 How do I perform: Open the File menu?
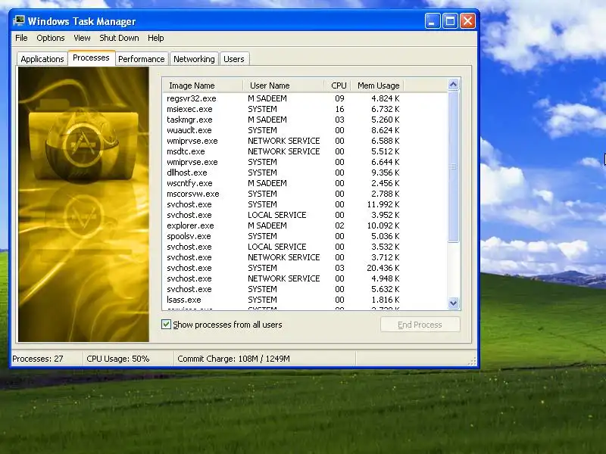click(x=21, y=38)
